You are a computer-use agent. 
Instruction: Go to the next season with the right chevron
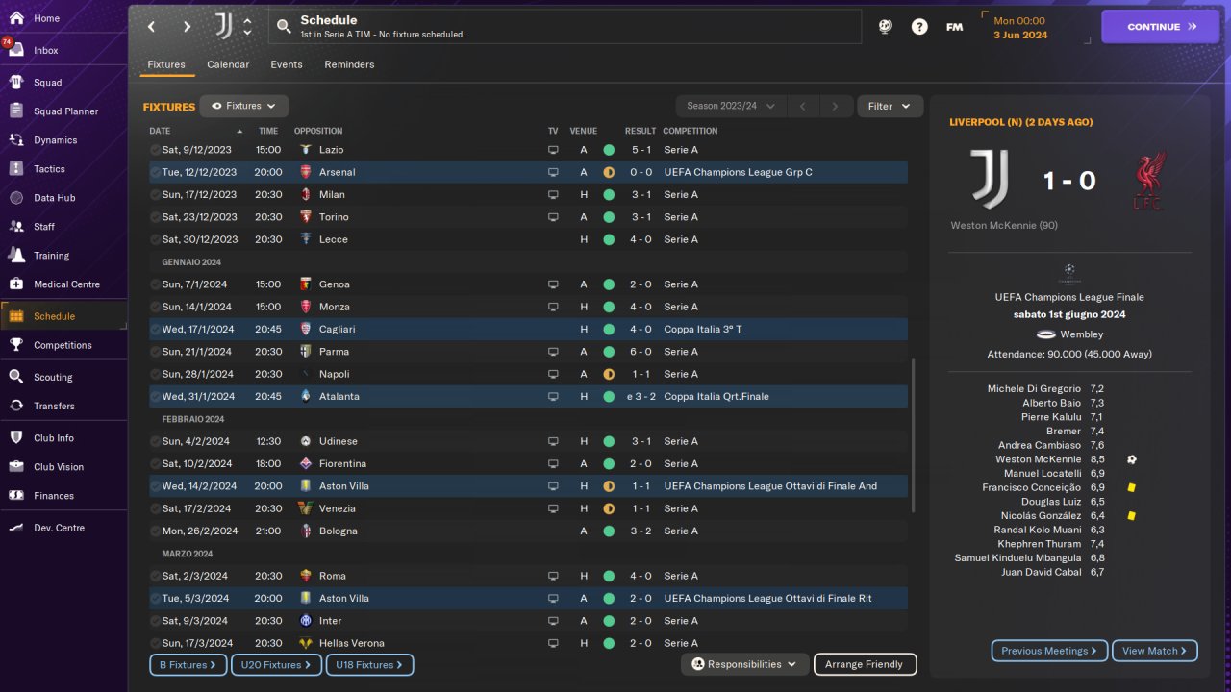[836, 106]
